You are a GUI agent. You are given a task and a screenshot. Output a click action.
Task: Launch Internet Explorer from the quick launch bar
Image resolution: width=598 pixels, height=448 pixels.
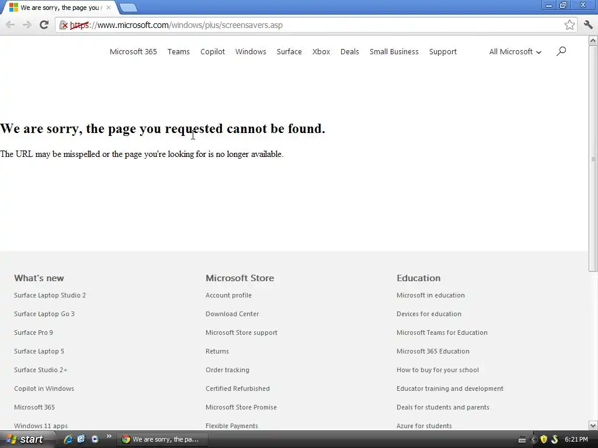(x=68, y=439)
